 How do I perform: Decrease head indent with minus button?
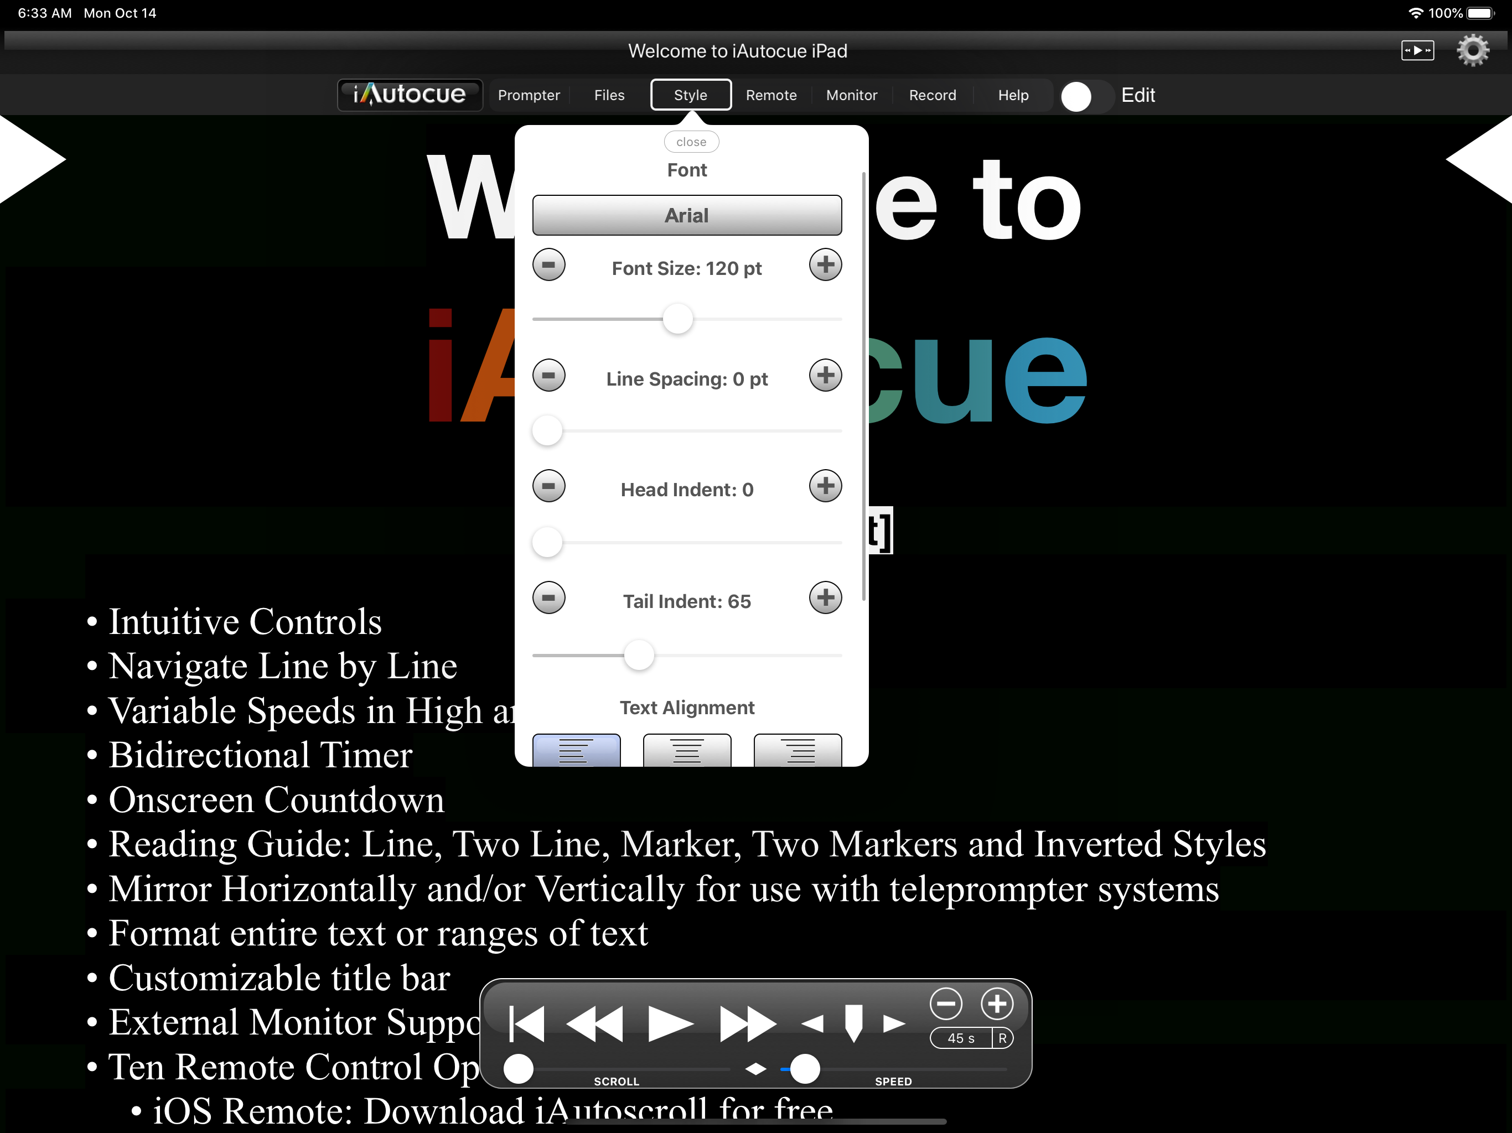548,486
